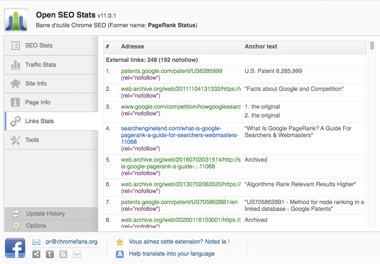
Task: Click the Traffic Stats bar chart icon
Action: pyautogui.click(x=16, y=65)
